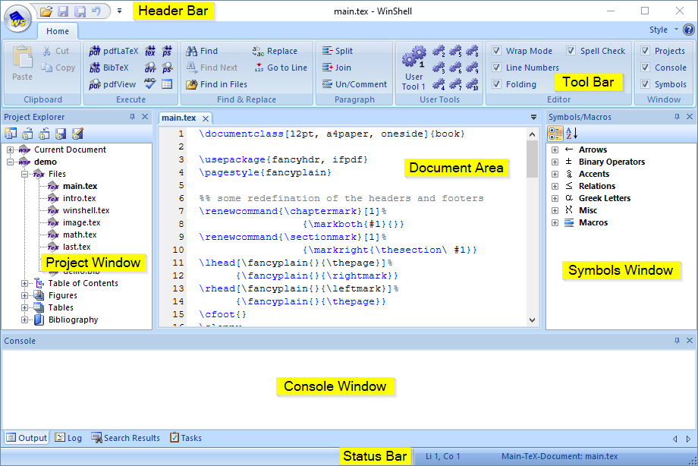Run user tool 8 gear icon

(473, 51)
